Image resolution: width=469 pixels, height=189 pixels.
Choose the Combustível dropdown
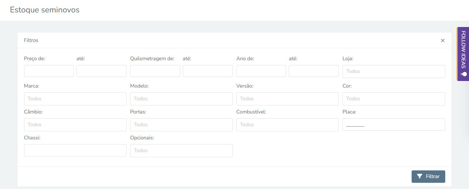pos(288,124)
